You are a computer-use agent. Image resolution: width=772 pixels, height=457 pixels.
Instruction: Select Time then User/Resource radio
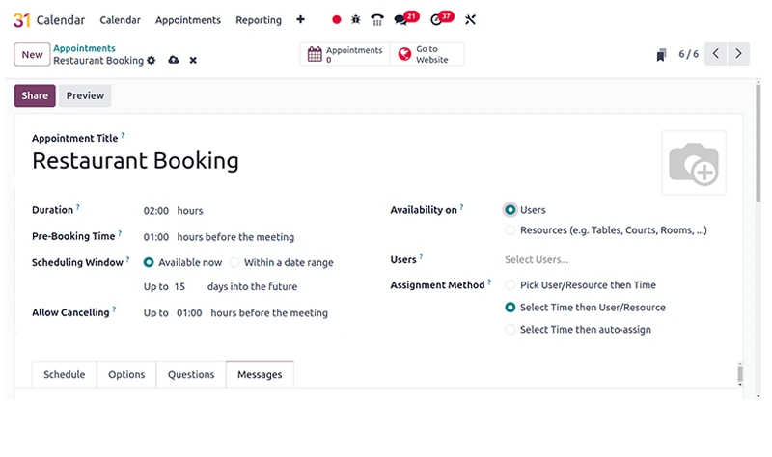point(510,308)
